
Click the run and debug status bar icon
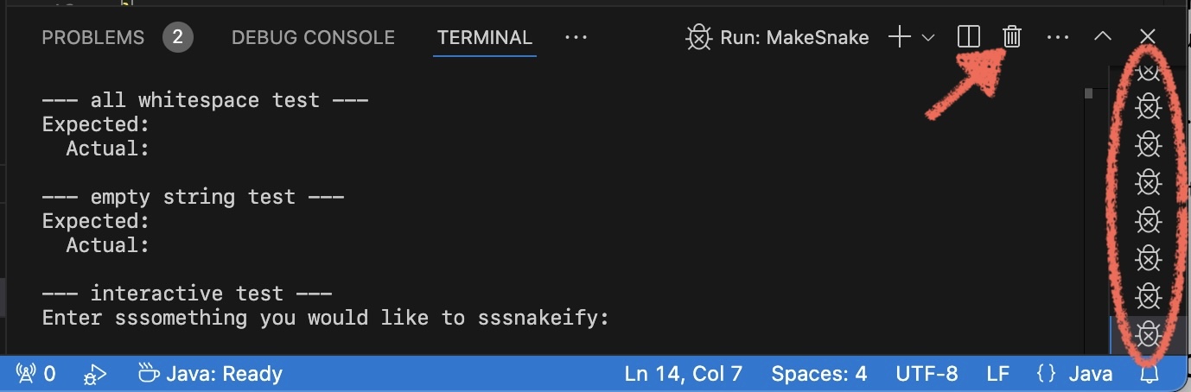click(93, 374)
